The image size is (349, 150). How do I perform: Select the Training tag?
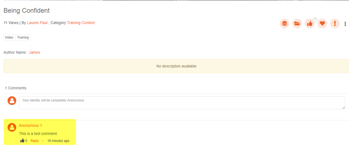tap(23, 37)
